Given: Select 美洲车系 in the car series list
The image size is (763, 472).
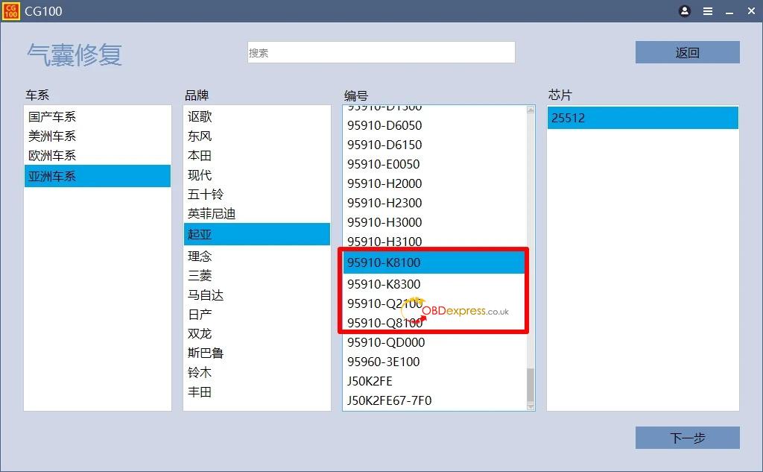Looking at the screenshot, I should click(x=52, y=136).
